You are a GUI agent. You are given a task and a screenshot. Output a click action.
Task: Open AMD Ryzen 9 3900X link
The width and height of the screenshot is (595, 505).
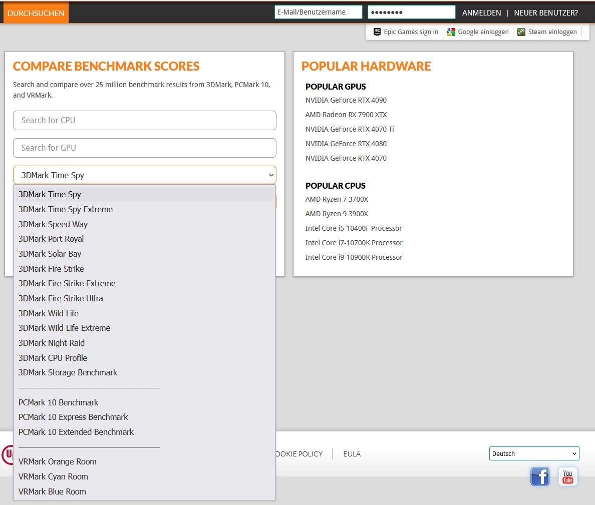pyautogui.click(x=337, y=214)
